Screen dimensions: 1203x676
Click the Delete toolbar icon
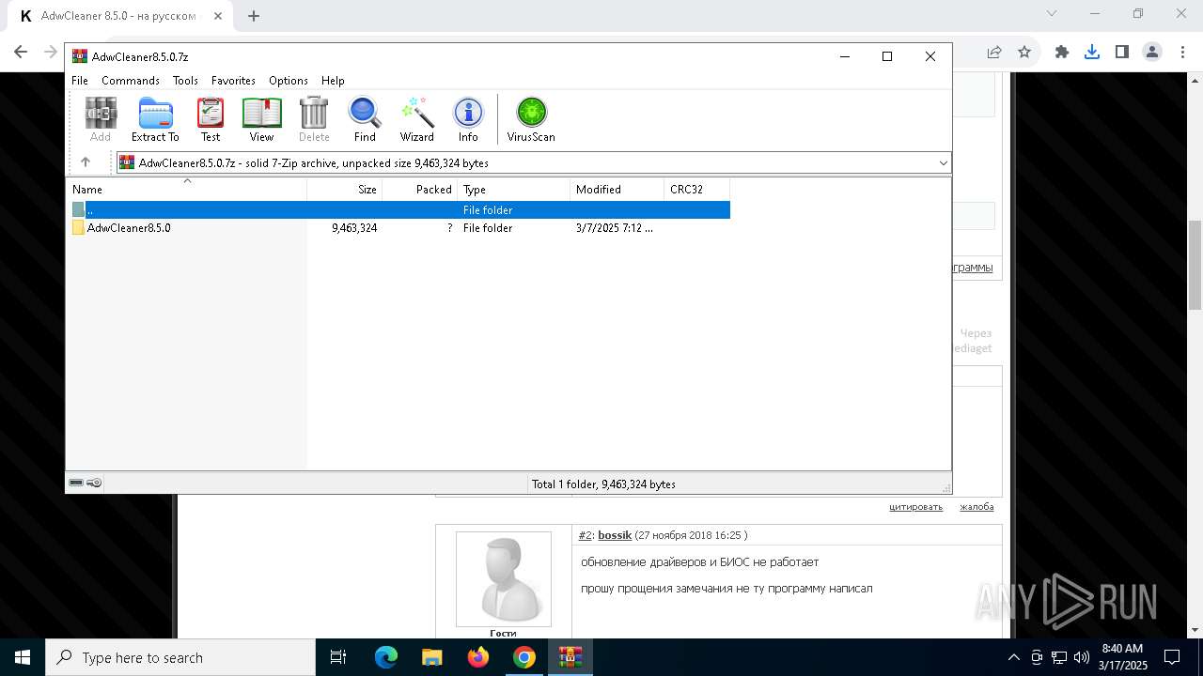314,119
